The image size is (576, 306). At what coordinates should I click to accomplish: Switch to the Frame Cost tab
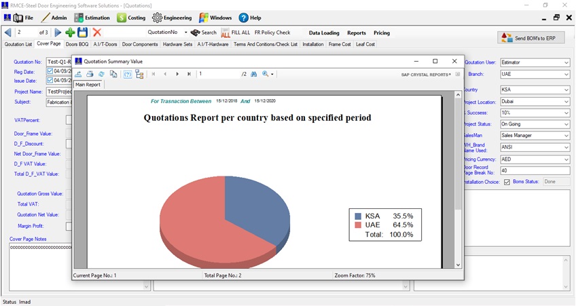click(340, 44)
